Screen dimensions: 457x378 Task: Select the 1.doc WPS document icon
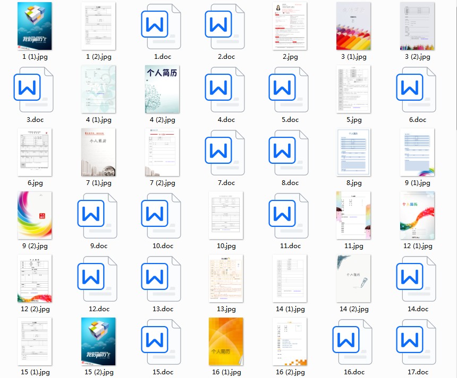(161, 26)
